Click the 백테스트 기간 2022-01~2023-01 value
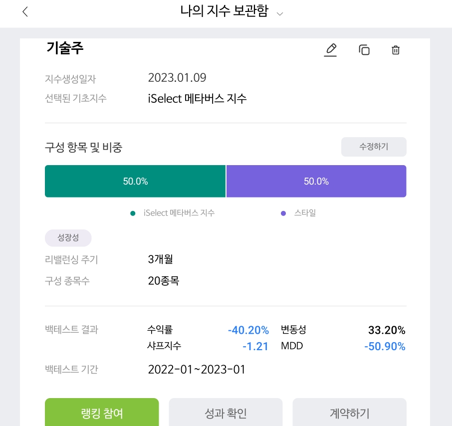The height and width of the screenshot is (426, 452). 197,369
